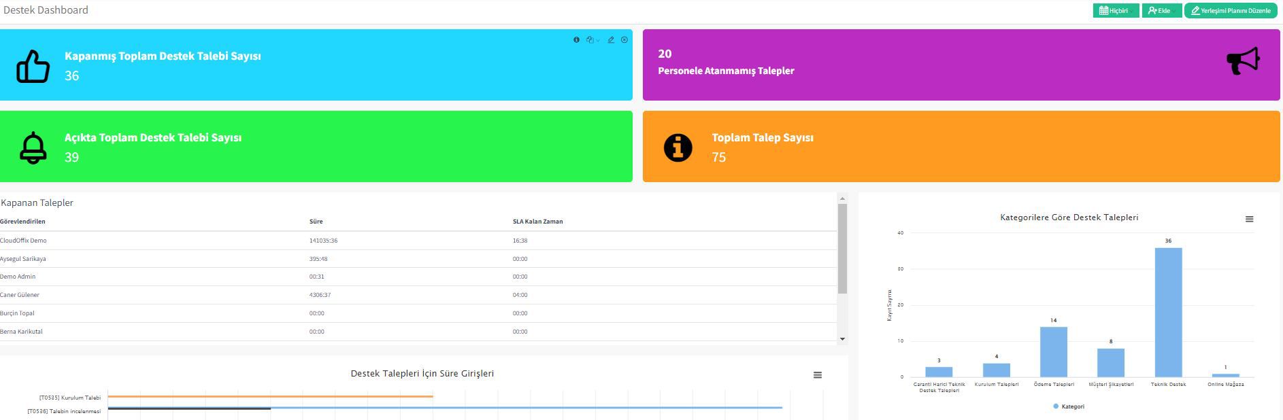The height and width of the screenshot is (420, 1283).
Task: Click the megaphone icon on purple card
Action: coord(1244,61)
